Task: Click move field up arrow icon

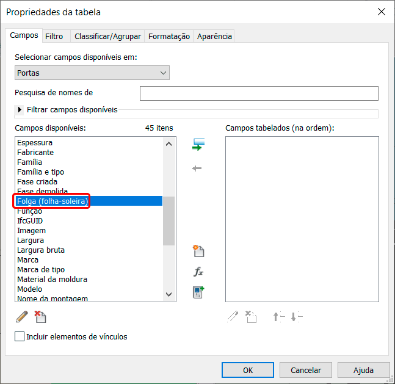Action: pos(278,316)
